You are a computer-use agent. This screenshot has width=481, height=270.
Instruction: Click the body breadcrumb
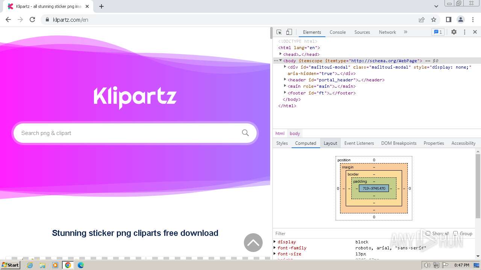point(295,133)
